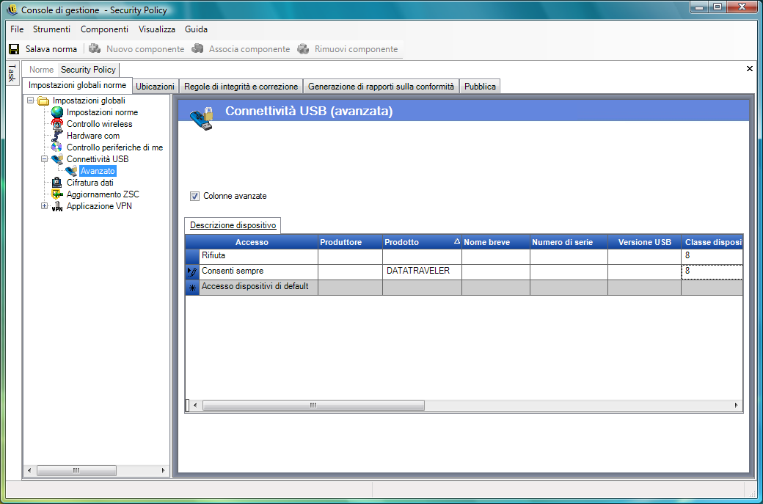Viewport: 763px width, 504px height.
Task: Click the tree panel horizontal scrollbar thumb
Action: pyautogui.click(x=76, y=470)
